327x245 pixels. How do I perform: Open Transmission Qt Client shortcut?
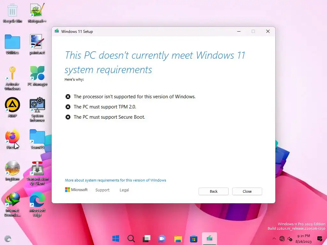37,173
